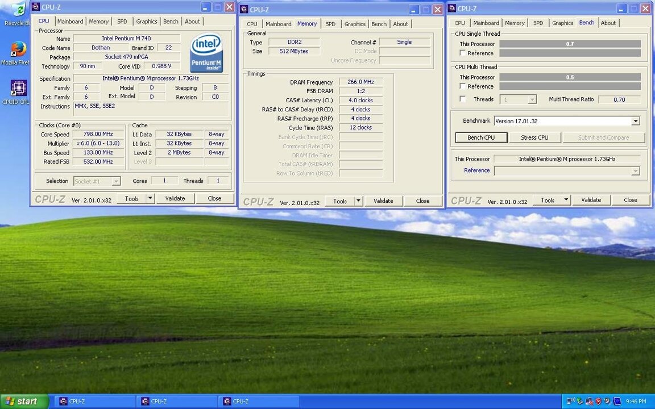
Task: Start the Stress CPU test
Action: point(534,137)
